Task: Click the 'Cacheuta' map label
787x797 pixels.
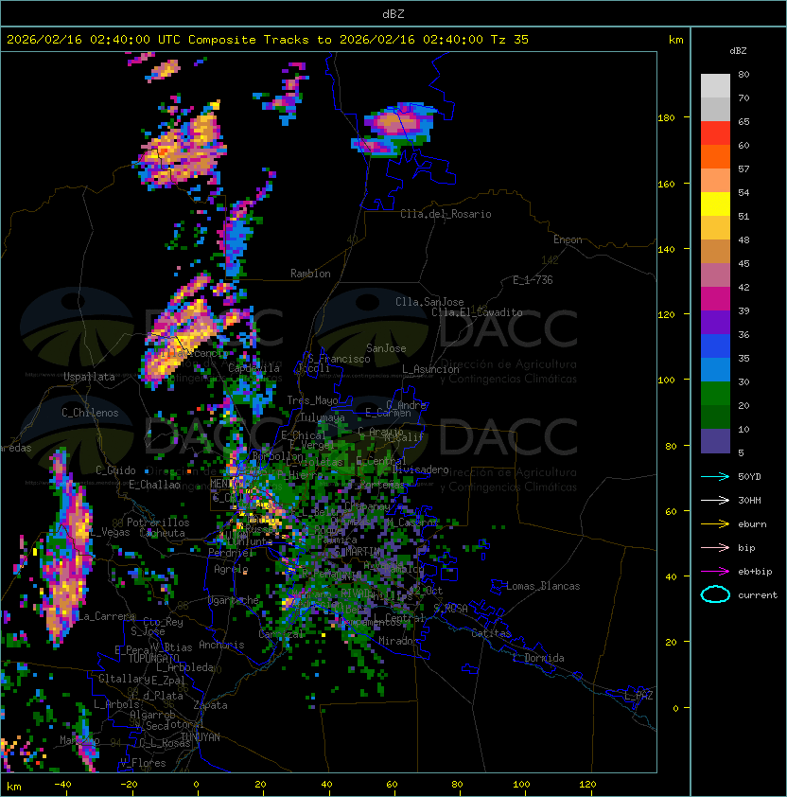Action: [162, 533]
